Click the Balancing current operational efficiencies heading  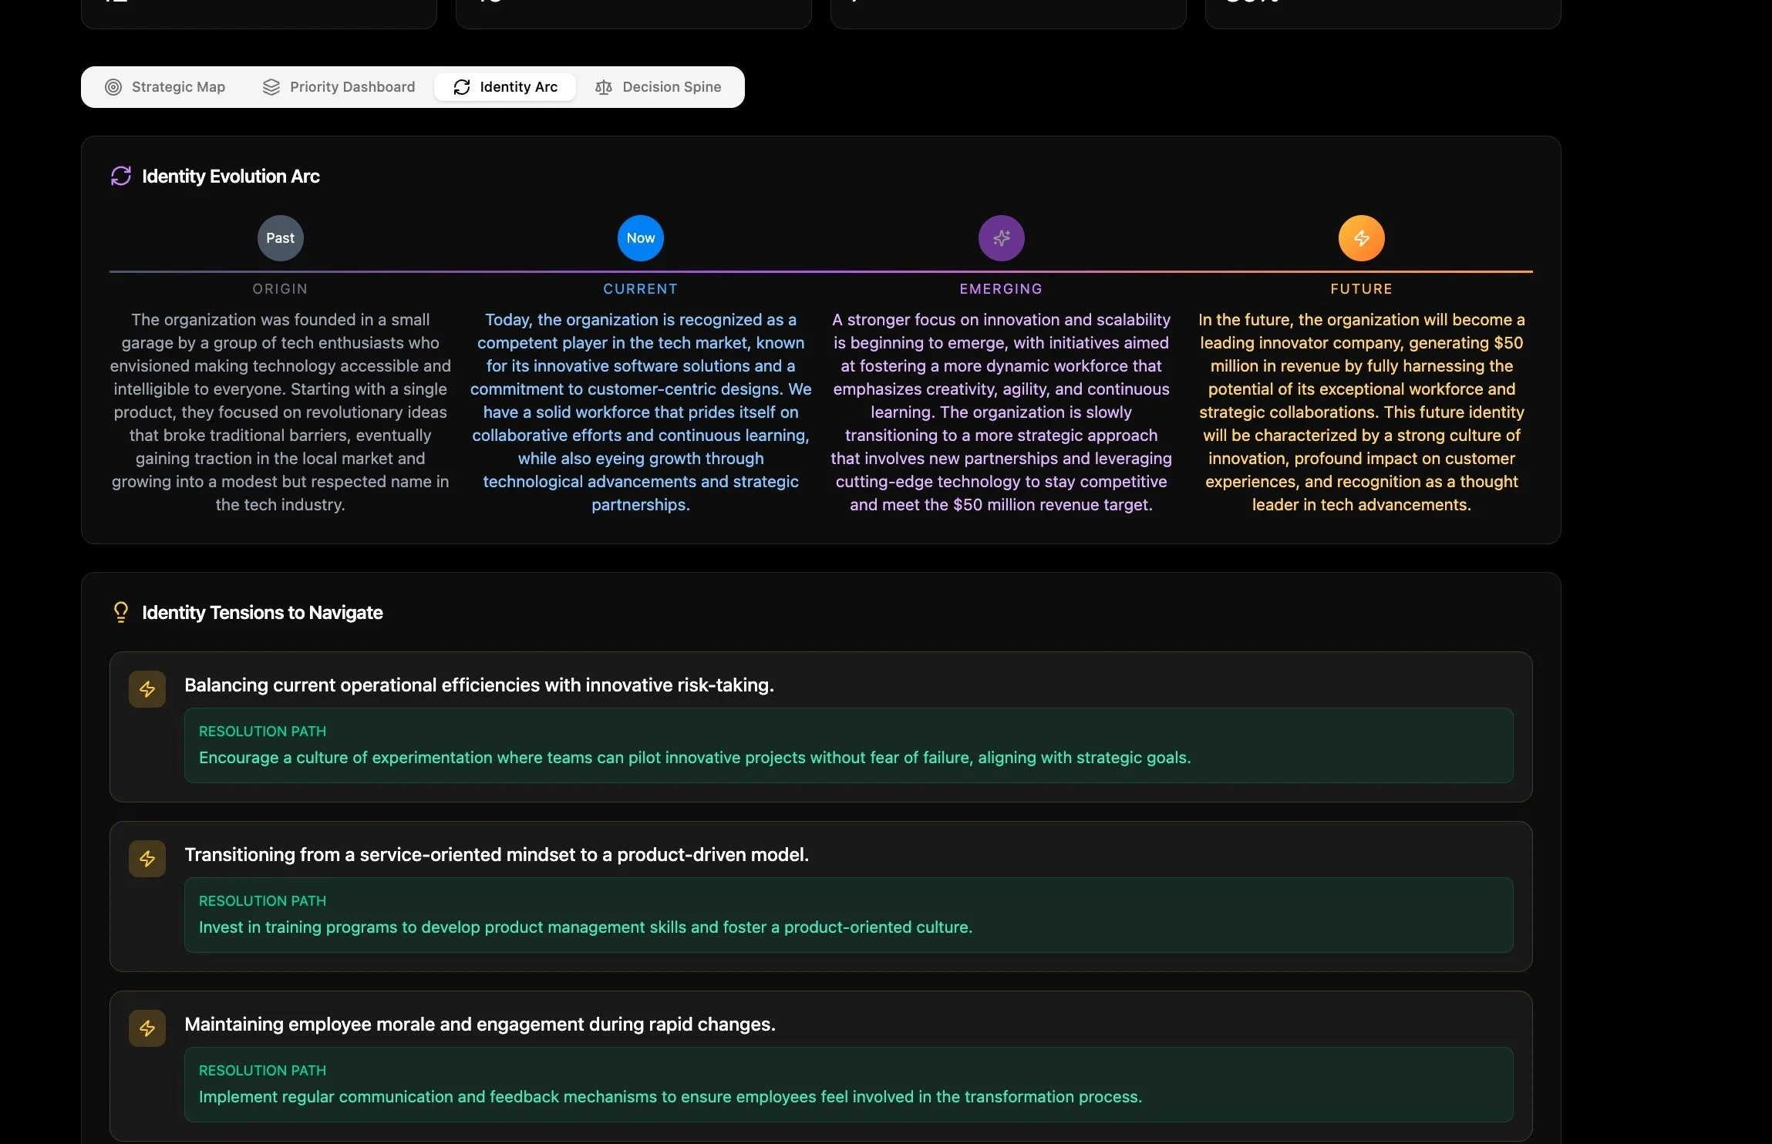tap(479, 685)
